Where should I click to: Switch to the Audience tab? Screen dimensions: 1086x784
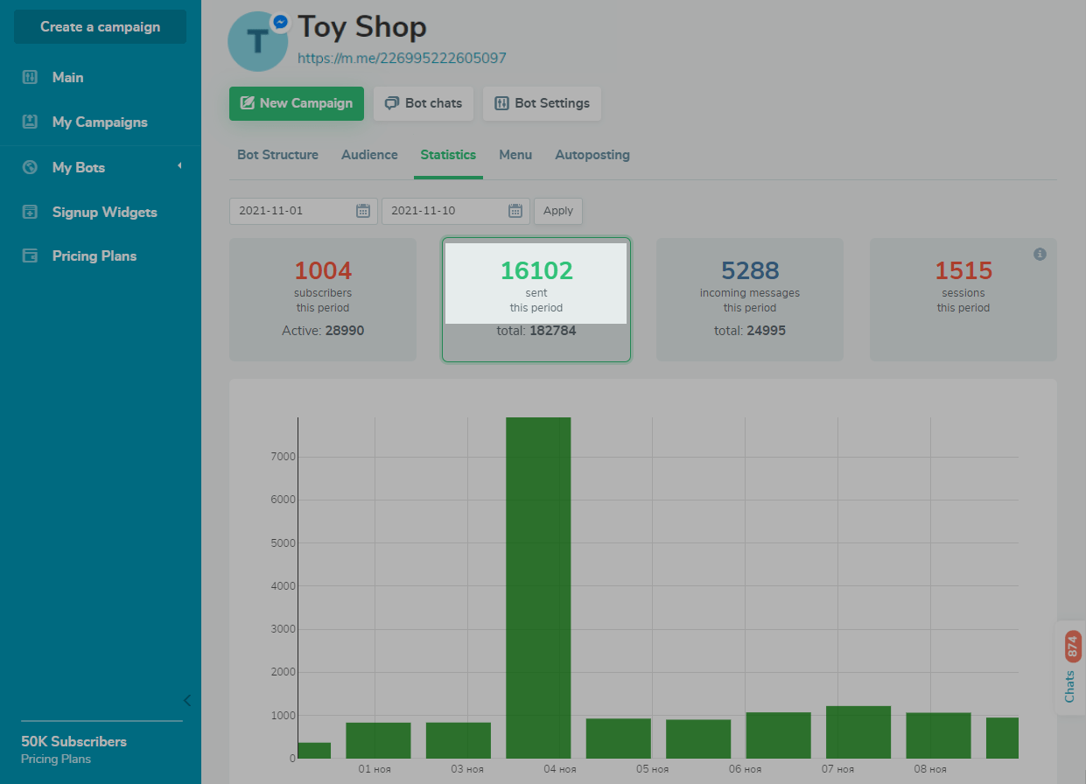coord(369,155)
